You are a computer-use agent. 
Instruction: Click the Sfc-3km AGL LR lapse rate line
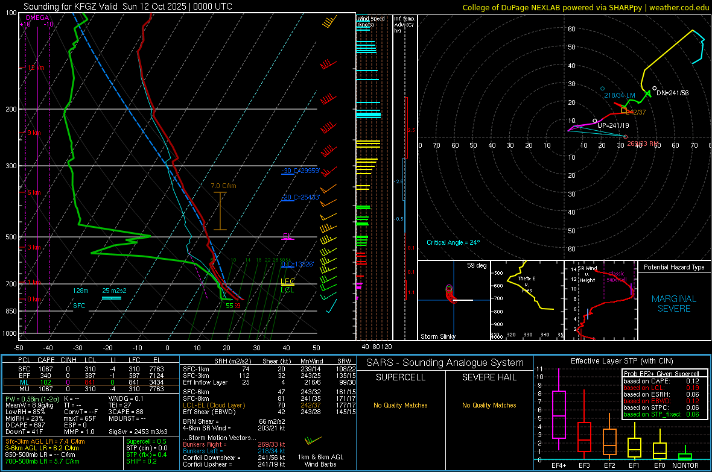click(x=45, y=441)
